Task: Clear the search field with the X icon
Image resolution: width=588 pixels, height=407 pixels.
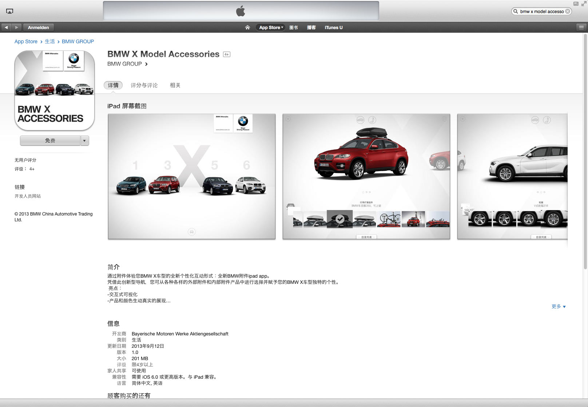Action: pyautogui.click(x=568, y=11)
